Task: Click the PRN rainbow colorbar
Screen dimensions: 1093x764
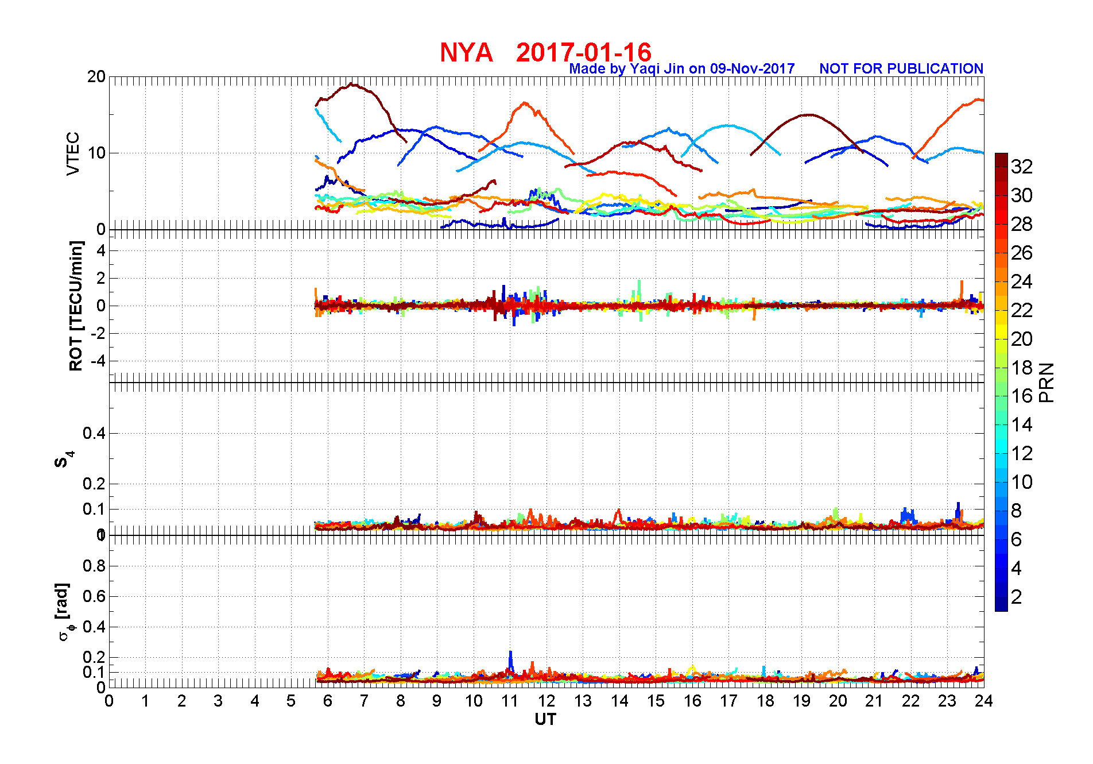Action: point(1001,382)
